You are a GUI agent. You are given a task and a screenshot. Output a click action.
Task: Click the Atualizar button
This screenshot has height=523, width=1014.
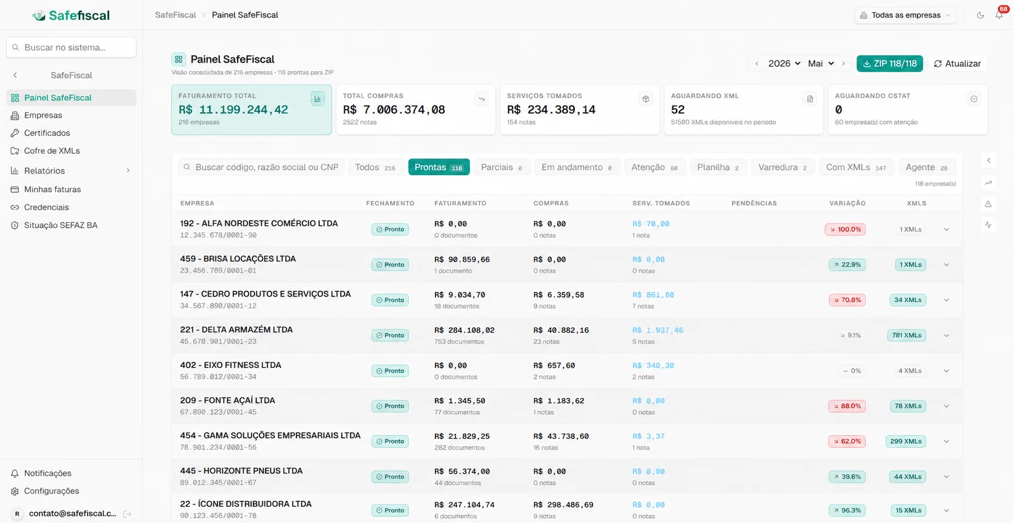tap(958, 64)
